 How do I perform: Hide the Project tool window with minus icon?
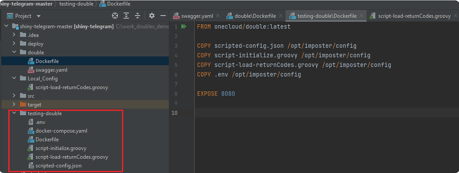click(163, 16)
